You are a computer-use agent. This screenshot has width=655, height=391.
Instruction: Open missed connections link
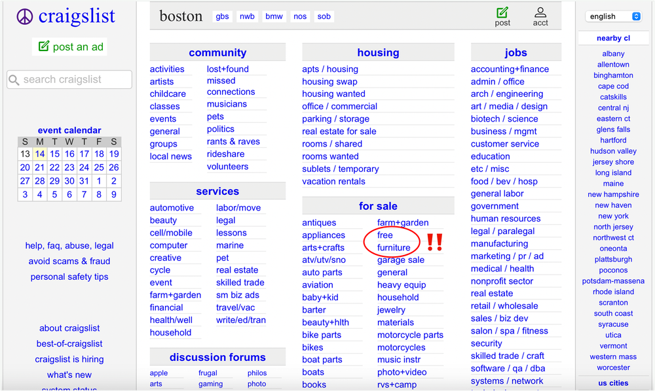231,86
